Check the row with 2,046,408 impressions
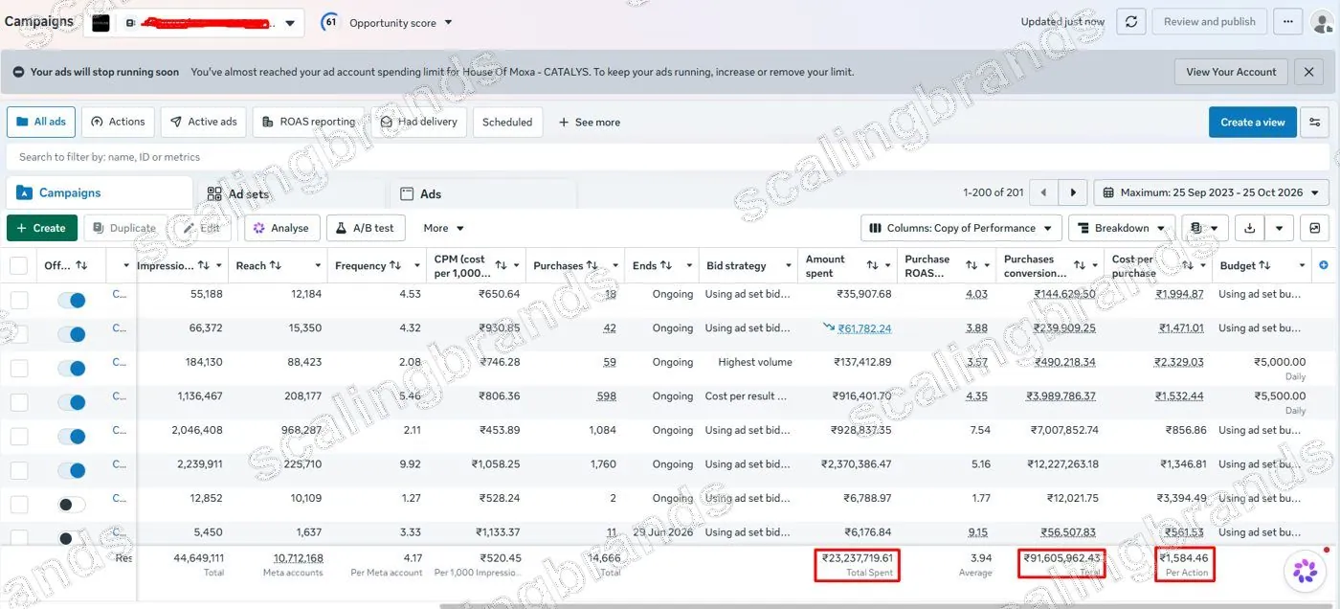Viewport: 1340px width, 609px height. pos(18,437)
